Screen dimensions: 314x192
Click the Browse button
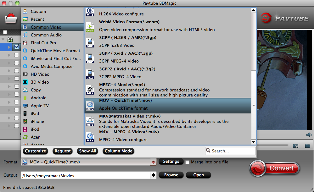(x=171, y=175)
